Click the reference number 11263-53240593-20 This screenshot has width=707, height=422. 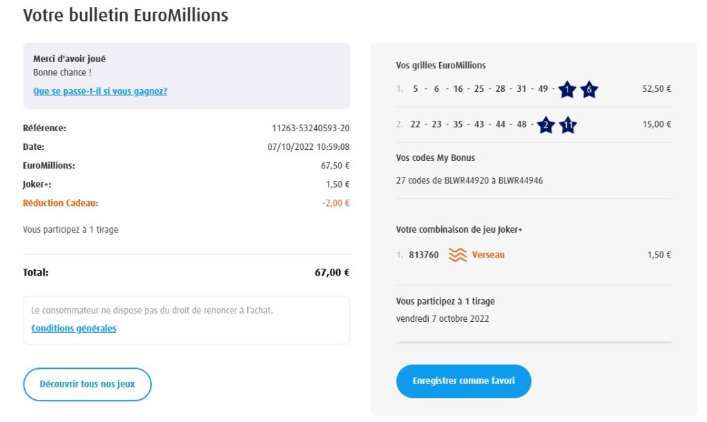point(310,128)
